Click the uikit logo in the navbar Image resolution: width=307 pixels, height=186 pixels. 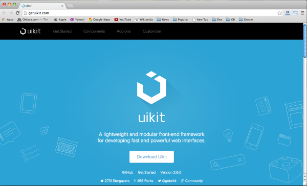tap(30, 31)
